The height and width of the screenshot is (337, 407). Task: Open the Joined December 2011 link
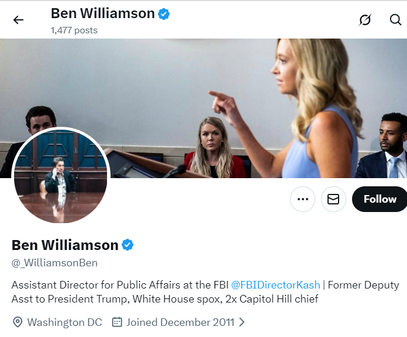pyautogui.click(x=180, y=322)
